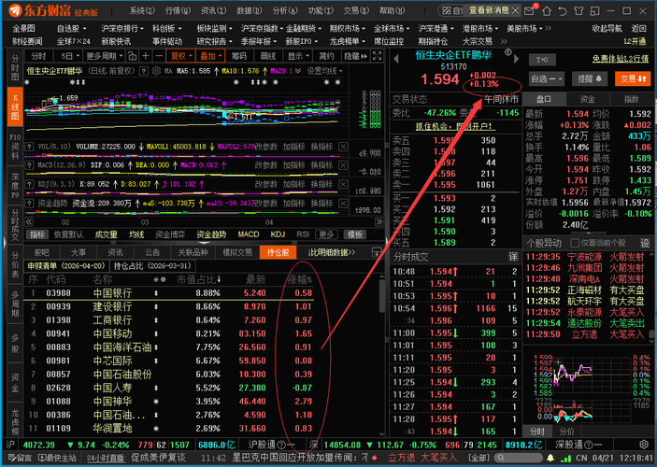Click the export icon beside 比明细数据

coord(377,252)
